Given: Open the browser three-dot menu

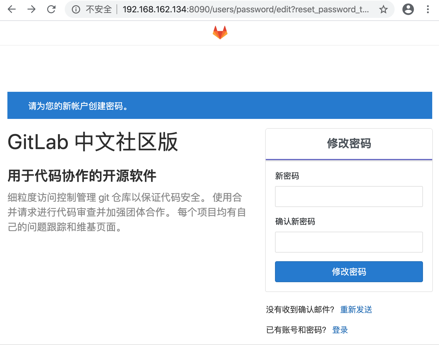Looking at the screenshot, I should coord(428,10).
